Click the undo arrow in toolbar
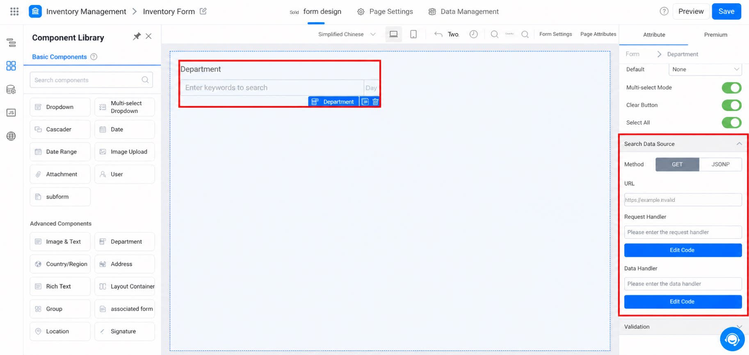 tap(438, 34)
